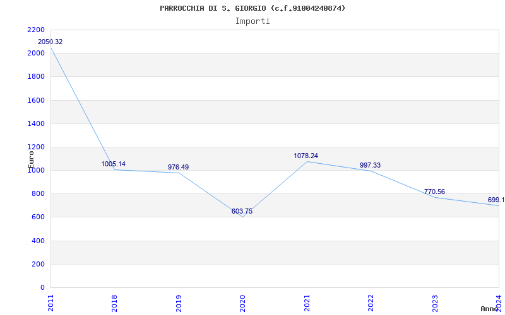Viewport: 505px width, 315px height.
Task: Select the cut-off 699.1 data label
Action: 496,200
